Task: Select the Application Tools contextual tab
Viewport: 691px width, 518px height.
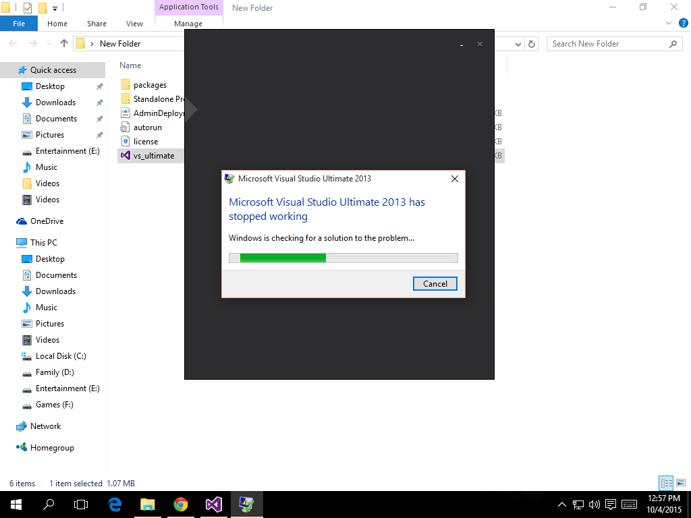Action: click(189, 7)
